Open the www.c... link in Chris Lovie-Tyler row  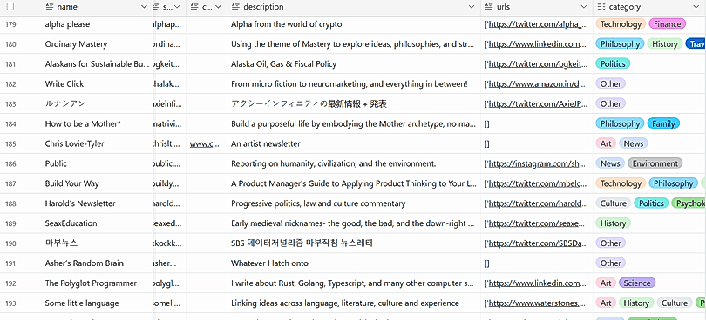[205, 143]
